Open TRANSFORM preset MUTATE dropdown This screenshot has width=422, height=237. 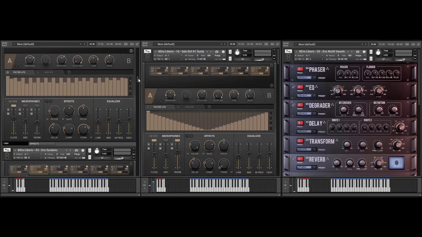(307, 149)
